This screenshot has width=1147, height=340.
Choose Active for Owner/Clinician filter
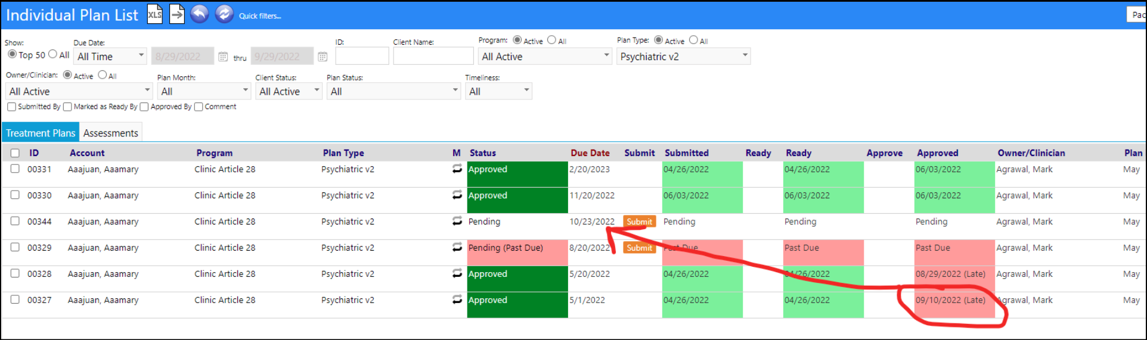67,75
